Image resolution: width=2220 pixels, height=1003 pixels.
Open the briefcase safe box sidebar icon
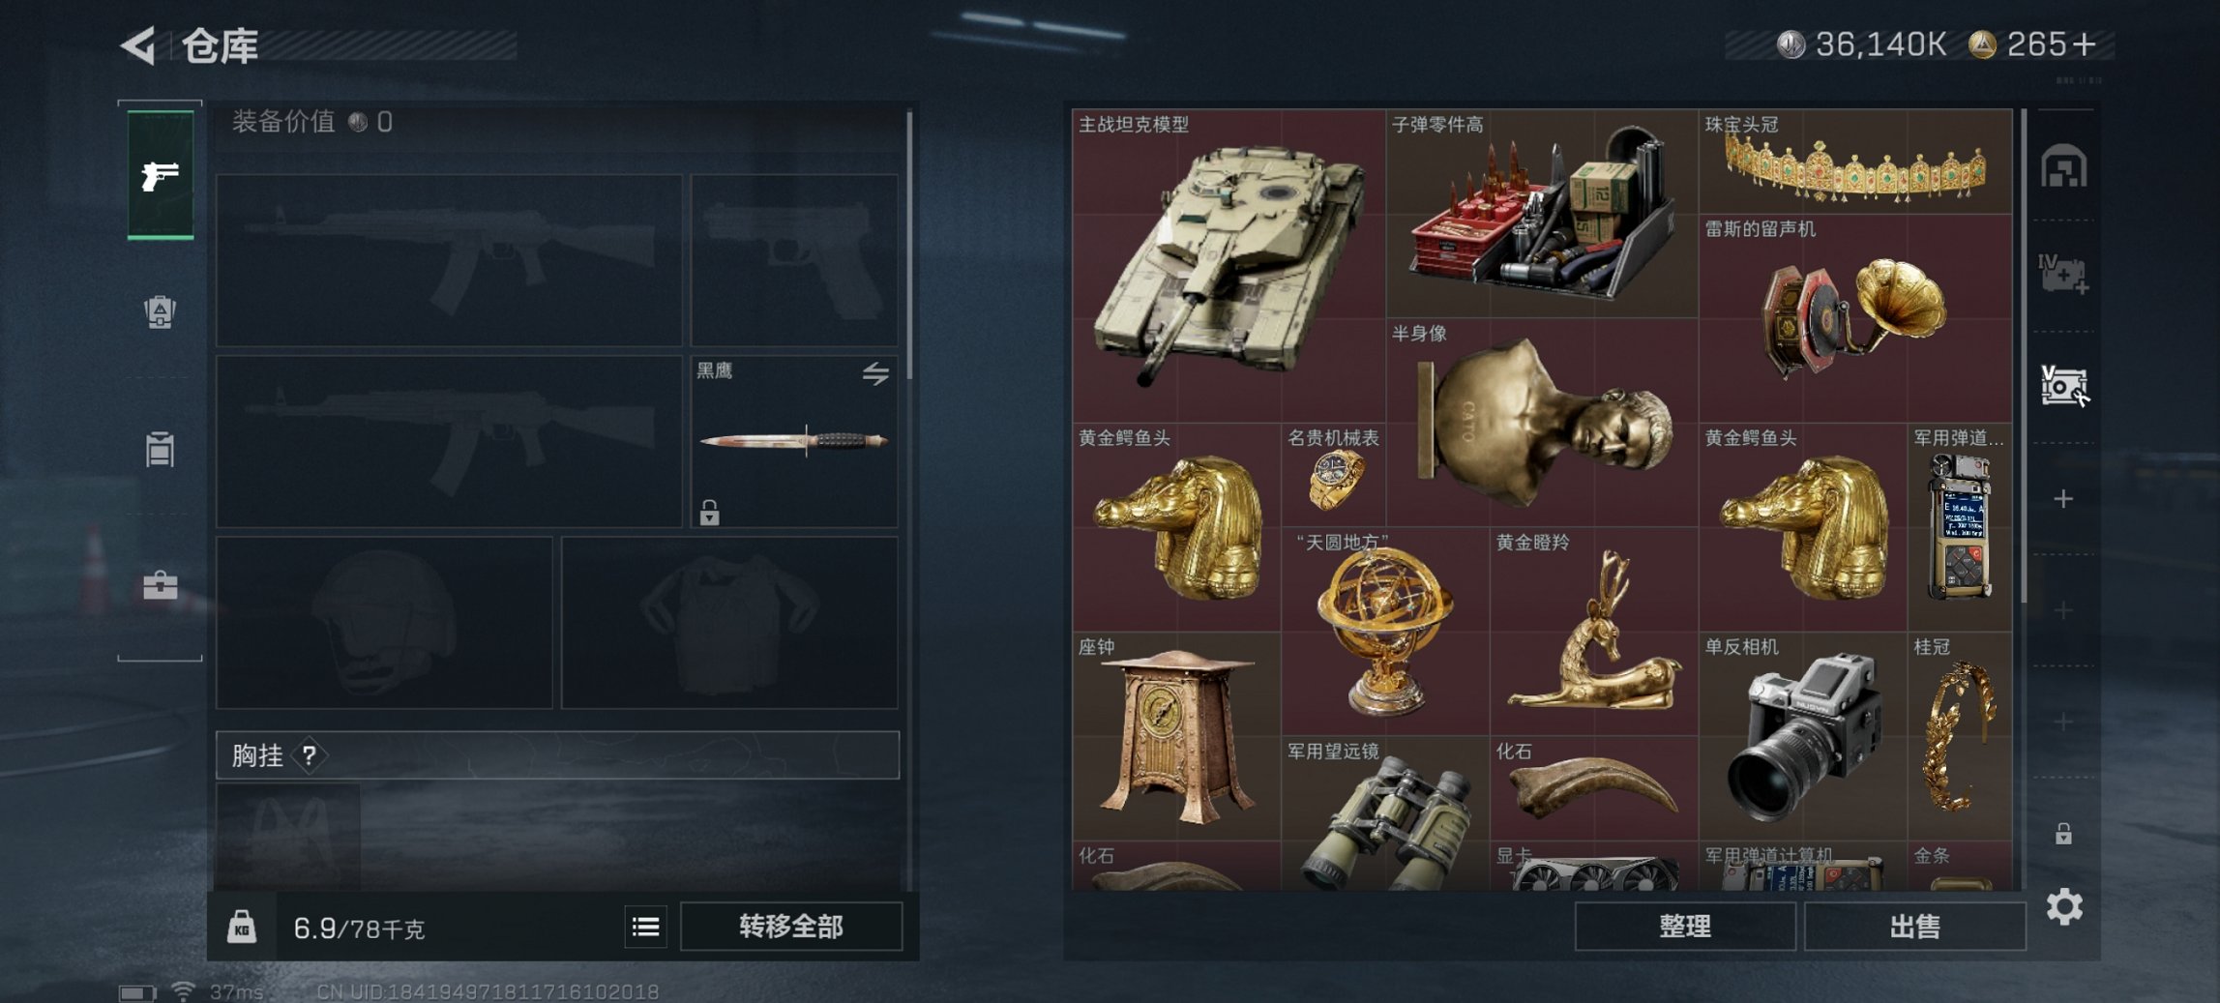click(x=161, y=585)
